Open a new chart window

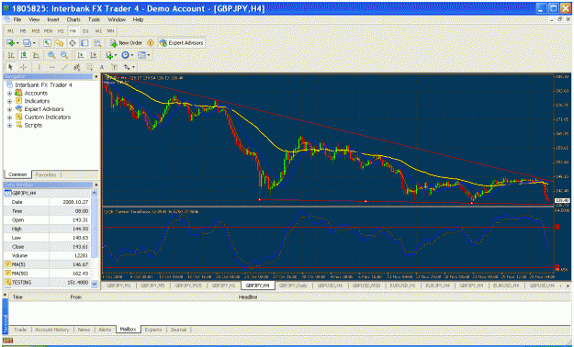pos(11,43)
